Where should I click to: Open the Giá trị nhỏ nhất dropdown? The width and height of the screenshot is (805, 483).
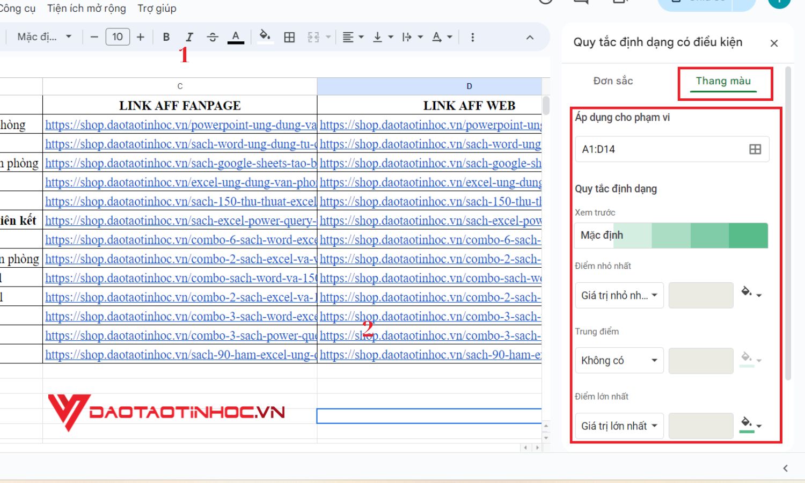pos(619,295)
